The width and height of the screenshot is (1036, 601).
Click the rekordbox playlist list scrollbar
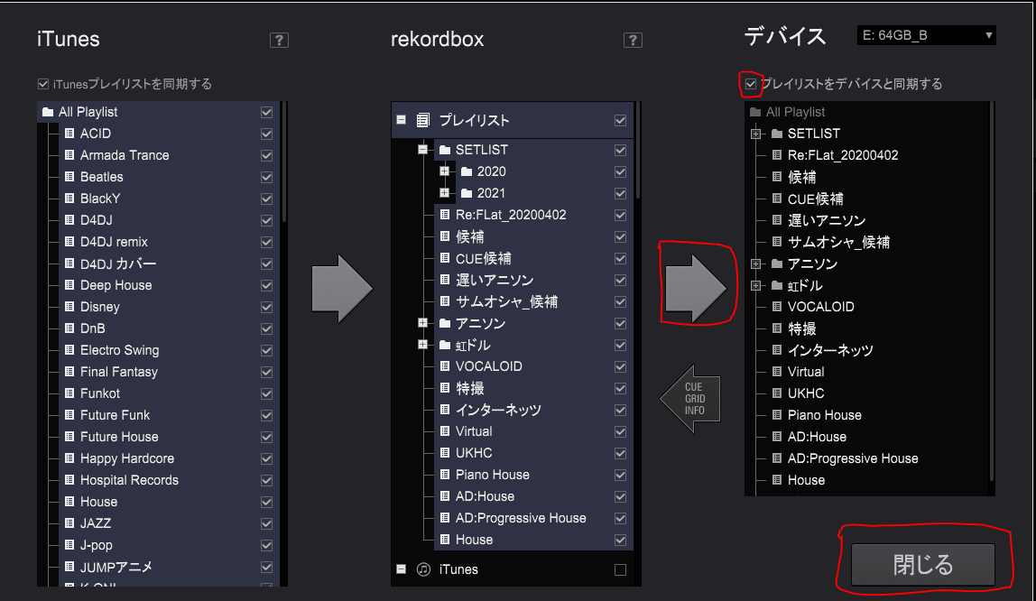[638, 150]
